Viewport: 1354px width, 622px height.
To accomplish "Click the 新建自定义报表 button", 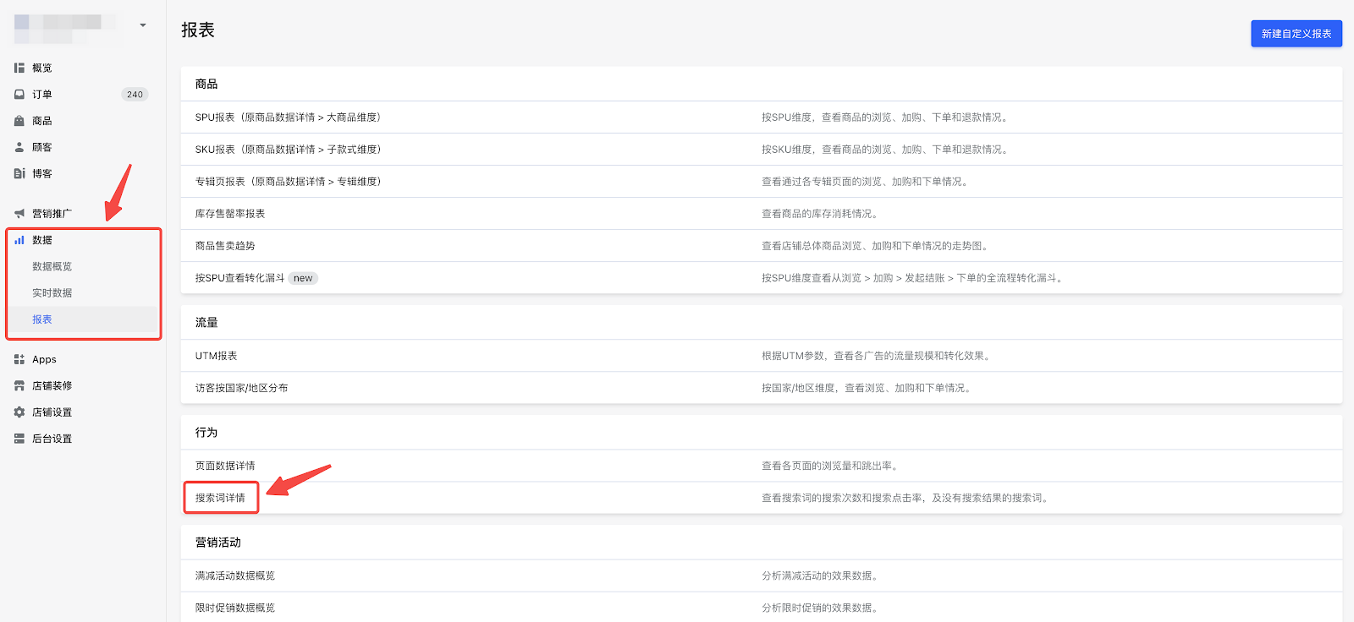I will [1296, 34].
